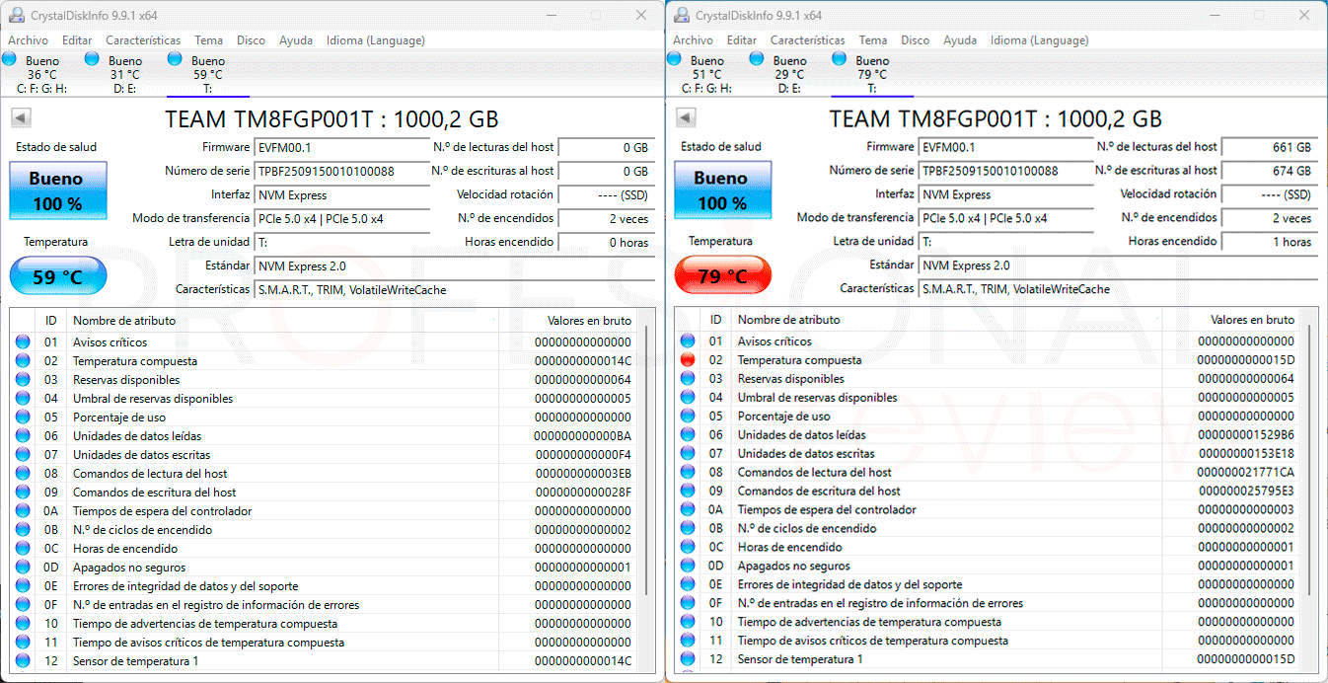1328x683 pixels.
Task: Click Modo de transferencia PCIe 5.0 field, left window
Action: (341, 218)
